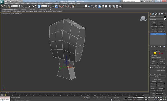Toggle Show End Result icon below the stack

click(155, 47)
